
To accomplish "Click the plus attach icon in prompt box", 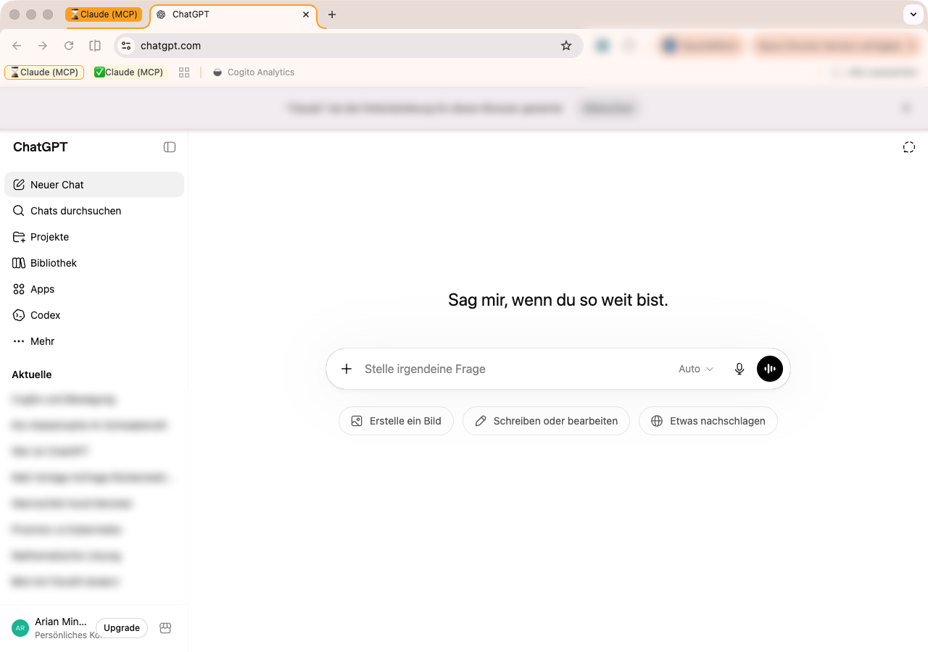I will tap(347, 369).
